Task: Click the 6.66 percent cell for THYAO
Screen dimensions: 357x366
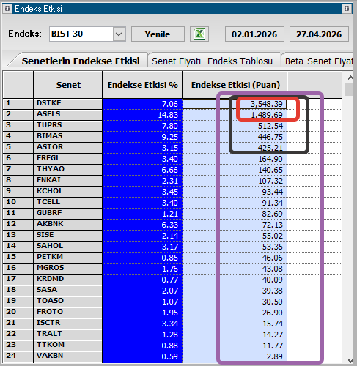Action: 142,170
